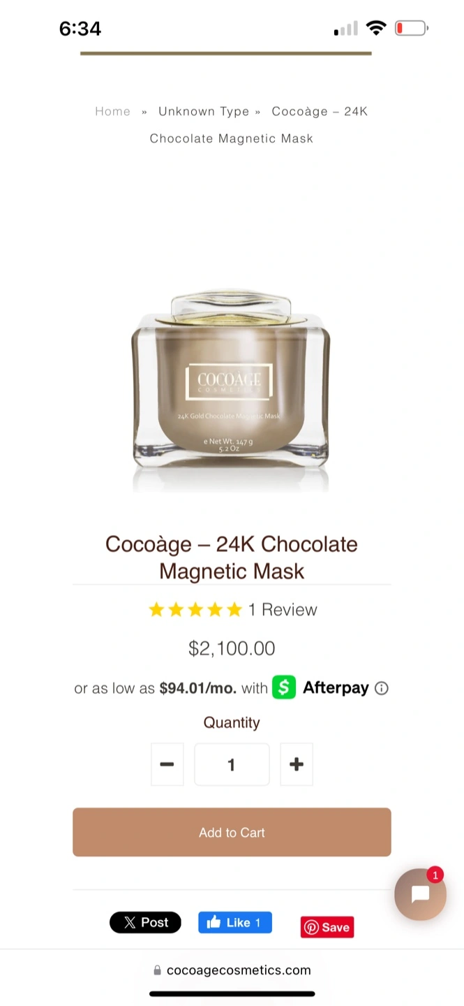Open the chat bubble widget

pos(420,894)
